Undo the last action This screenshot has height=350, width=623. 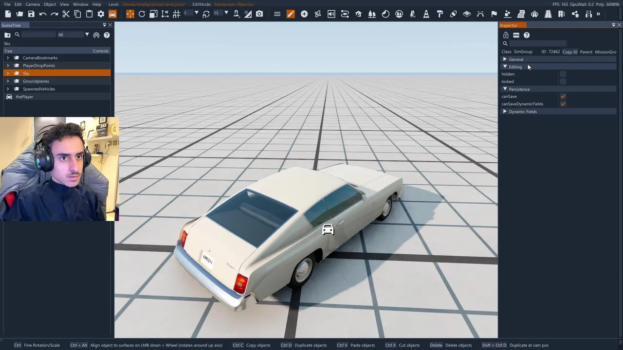[x=43, y=14]
